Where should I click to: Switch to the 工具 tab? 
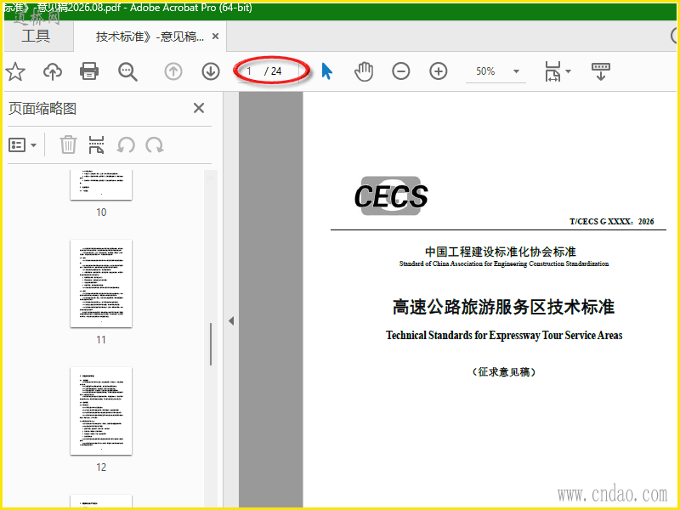point(36,37)
